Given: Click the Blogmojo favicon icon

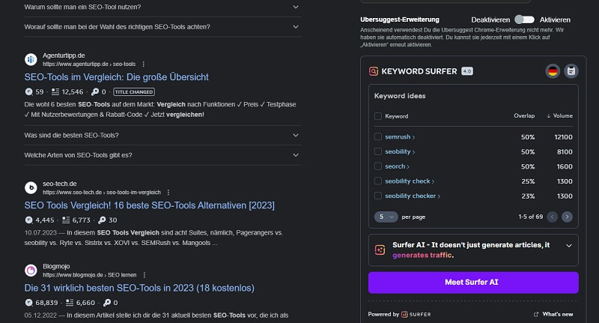Looking at the screenshot, I should tap(31, 270).
